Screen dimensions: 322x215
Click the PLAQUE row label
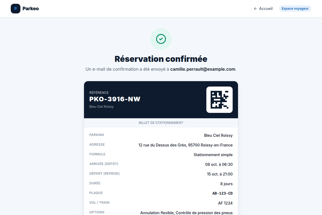[x=96, y=193]
